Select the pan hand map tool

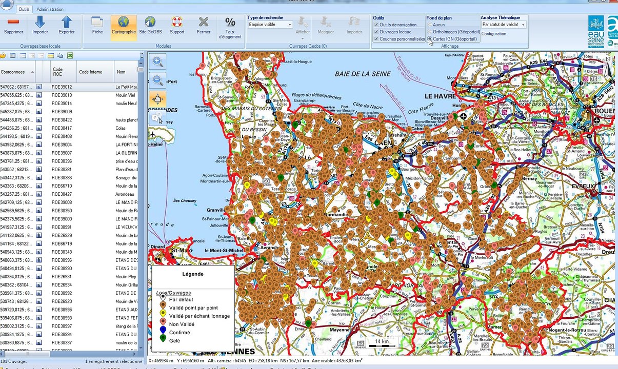(x=158, y=99)
